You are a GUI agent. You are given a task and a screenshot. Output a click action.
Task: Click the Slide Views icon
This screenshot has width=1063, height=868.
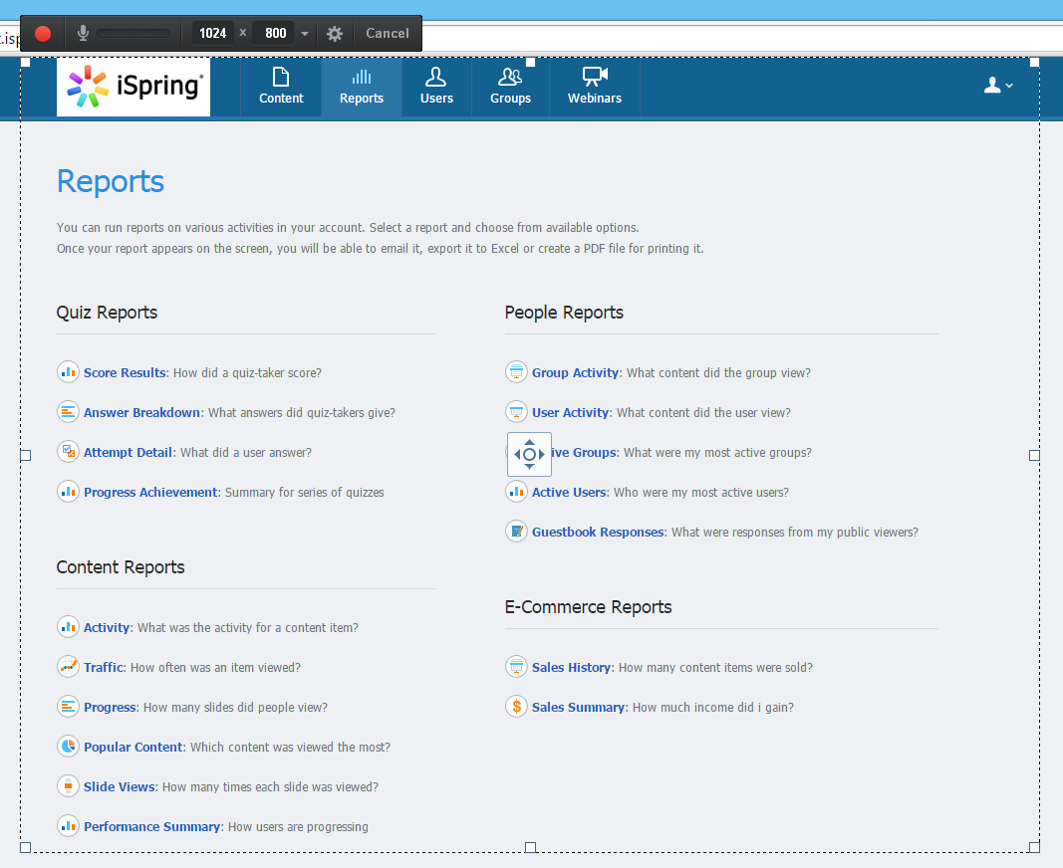(x=68, y=786)
